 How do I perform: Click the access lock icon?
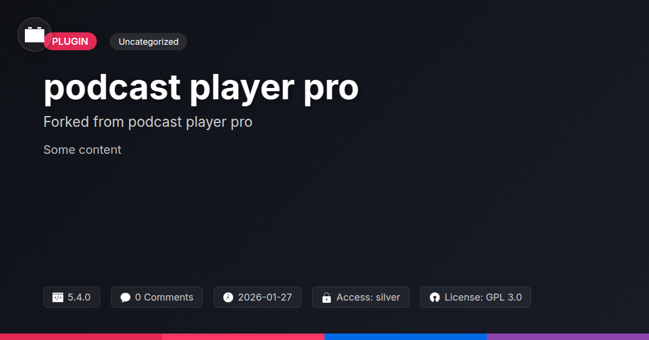(x=327, y=297)
